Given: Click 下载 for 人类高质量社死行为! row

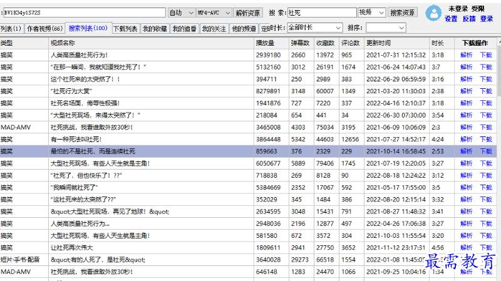Looking at the screenshot, I should click(486, 55).
